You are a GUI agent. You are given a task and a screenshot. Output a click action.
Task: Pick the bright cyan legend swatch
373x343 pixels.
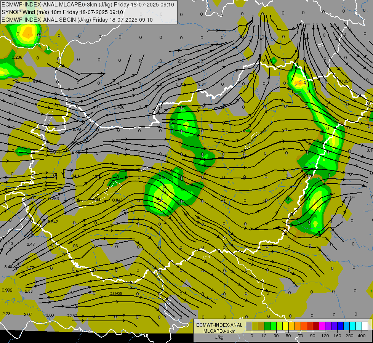click(x=353, y=326)
